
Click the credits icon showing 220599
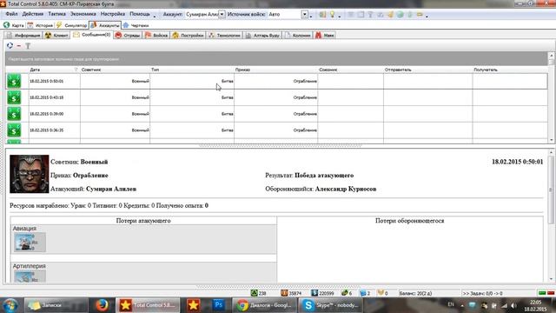[314, 293]
